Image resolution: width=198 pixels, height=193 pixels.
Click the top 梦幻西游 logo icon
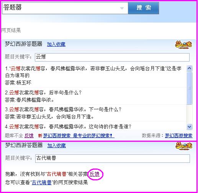(183, 45)
